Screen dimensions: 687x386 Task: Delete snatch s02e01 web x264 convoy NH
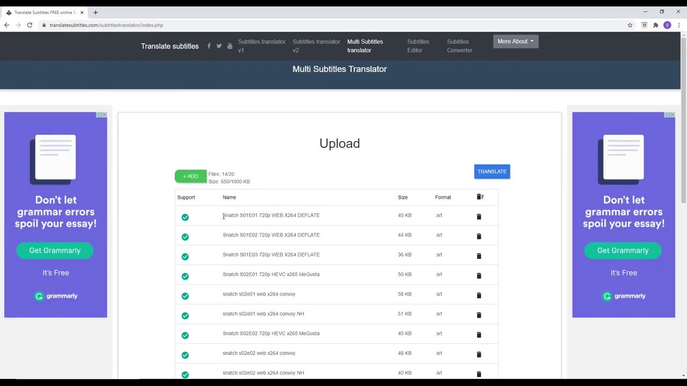pyautogui.click(x=479, y=315)
